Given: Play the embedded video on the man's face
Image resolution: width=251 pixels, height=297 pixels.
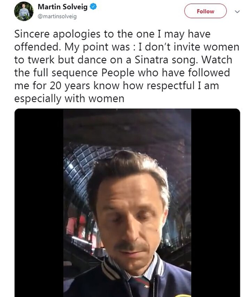Looking at the screenshot, I should click(x=127, y=209).
